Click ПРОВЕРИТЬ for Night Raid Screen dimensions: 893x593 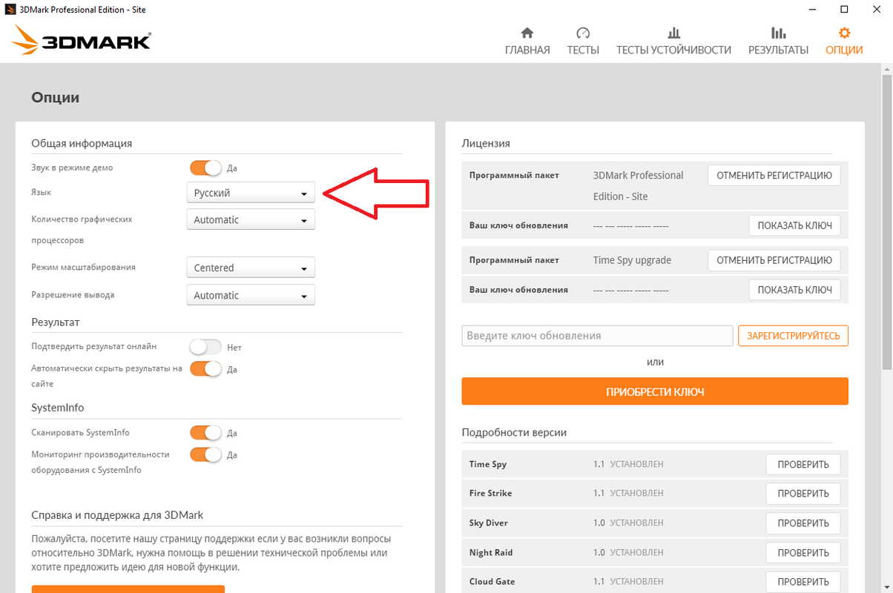click(803, 552)
